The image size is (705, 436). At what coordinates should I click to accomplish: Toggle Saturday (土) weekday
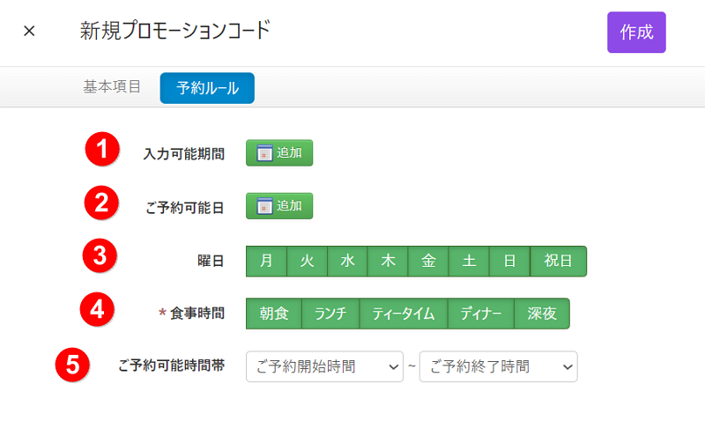point(469,262)
